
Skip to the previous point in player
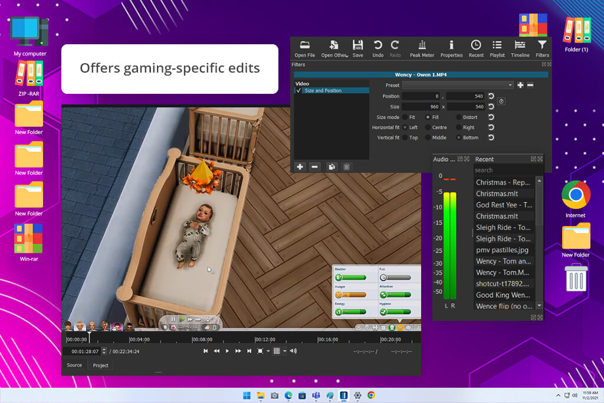pos(206,351)
